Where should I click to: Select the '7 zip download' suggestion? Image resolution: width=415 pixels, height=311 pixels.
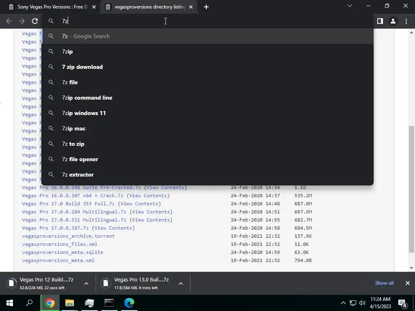pos(207,67)
